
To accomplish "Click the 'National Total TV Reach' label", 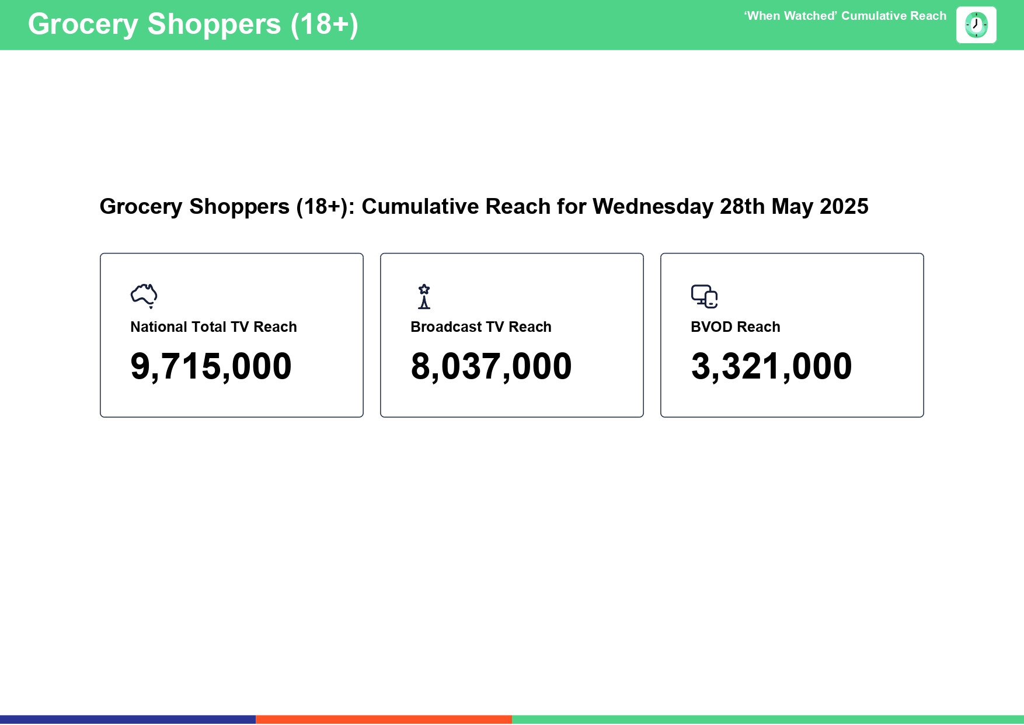I will point(213,327).
